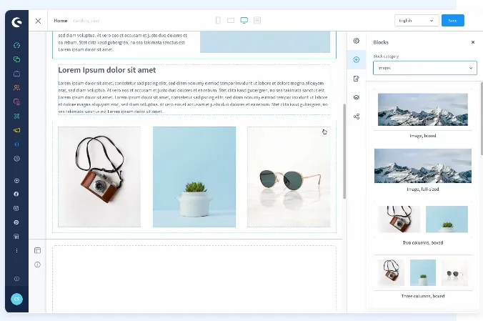Open the orange Customers icon in sidebar
483x321 pixels.
click(16, 87)
